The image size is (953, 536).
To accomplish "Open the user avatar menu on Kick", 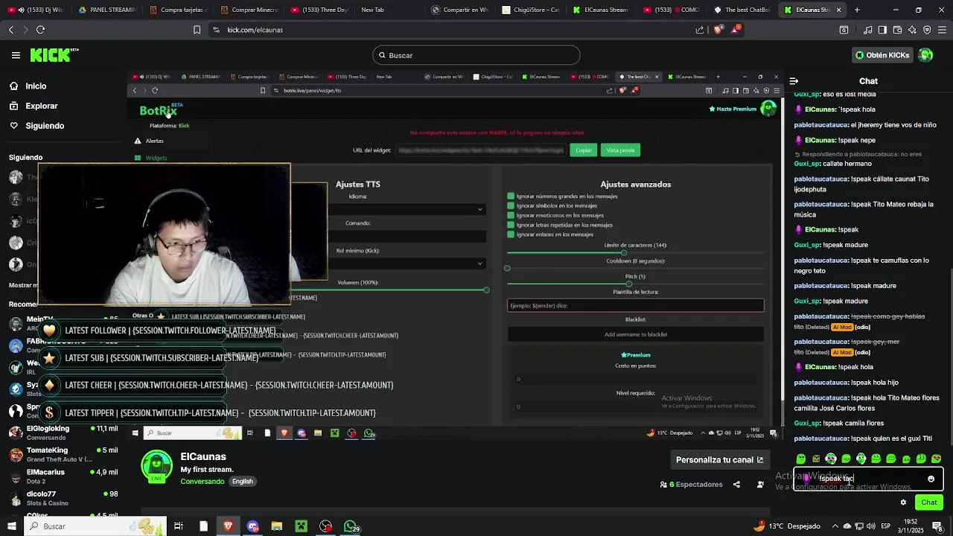I will point(925,55).
